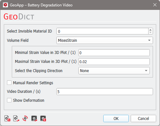The height and width of the screenshot is (126, 160).
Task: Click the save settings dark-window disk icon
Action: coord(43,118)
